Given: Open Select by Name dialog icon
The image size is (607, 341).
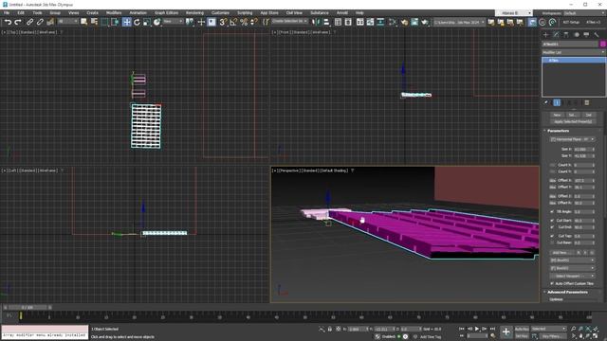Looking at the screenshot, I should click(x=94, y=22).
